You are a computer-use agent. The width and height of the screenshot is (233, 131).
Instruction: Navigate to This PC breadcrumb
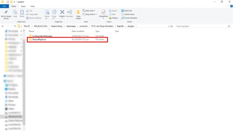click(27, 26)
